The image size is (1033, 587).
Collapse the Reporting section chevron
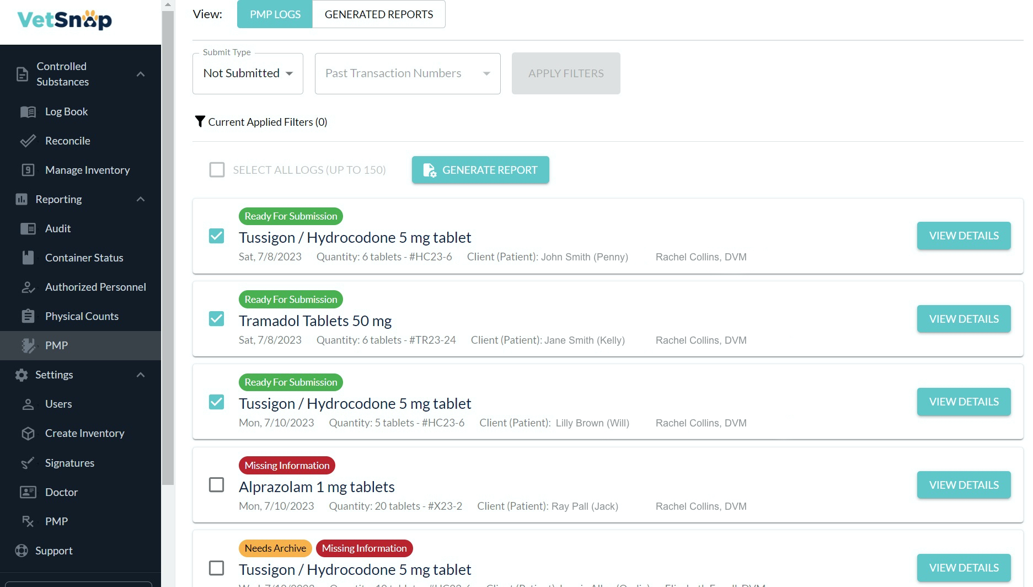pyautogui.click(x=141, y=199)
